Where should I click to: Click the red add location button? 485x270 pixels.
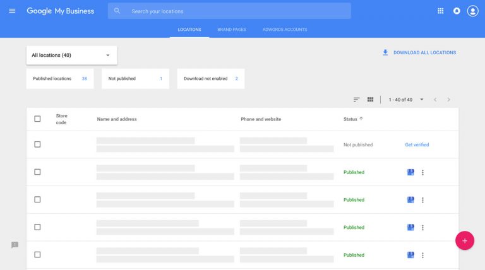[x=464, y=240]
